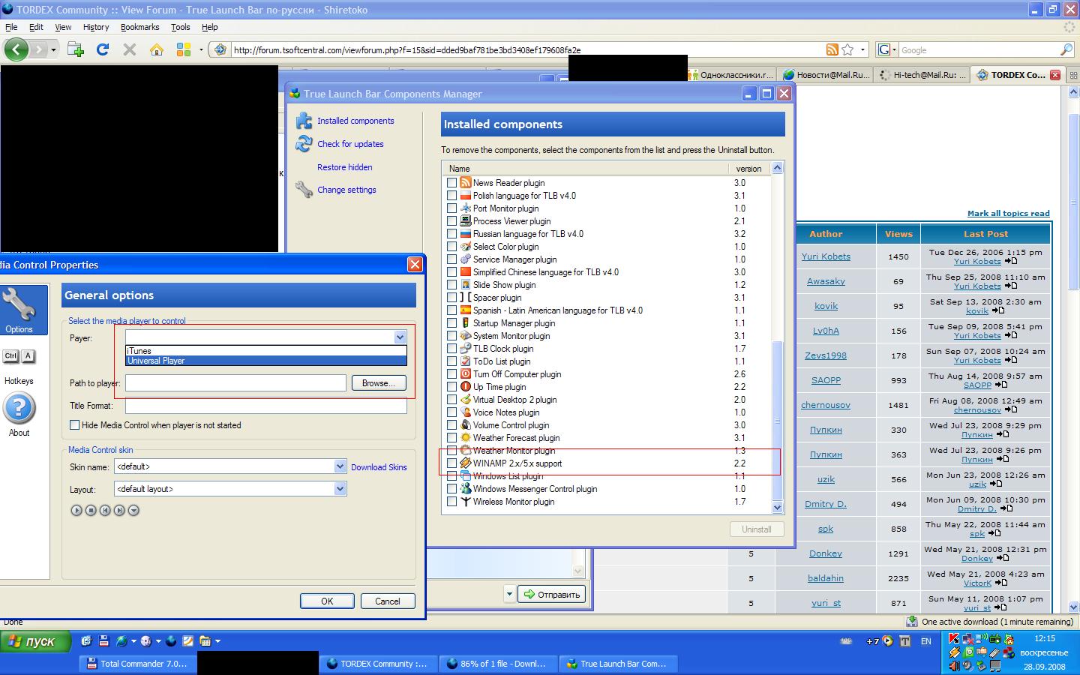Tick the Weather Forecast plugin checkbox

tap(451, 438)
